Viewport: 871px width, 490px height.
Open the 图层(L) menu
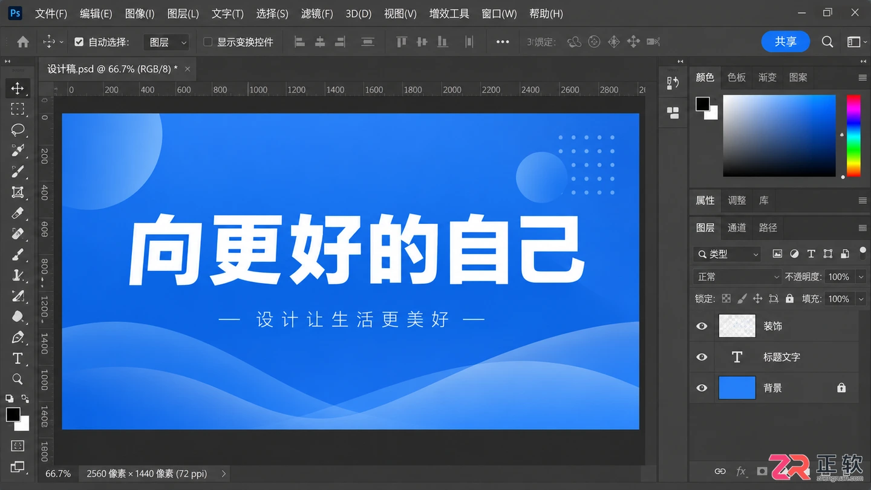[x=183, y=13]
